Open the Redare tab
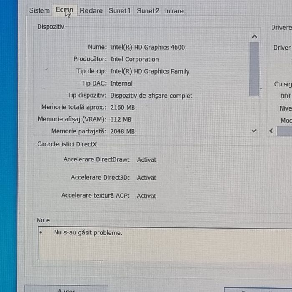This screenshot has width=292, height=292. coord(91,10)
